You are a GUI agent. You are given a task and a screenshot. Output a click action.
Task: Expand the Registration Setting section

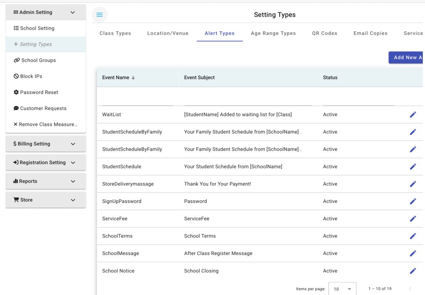(x=73, y=163)
